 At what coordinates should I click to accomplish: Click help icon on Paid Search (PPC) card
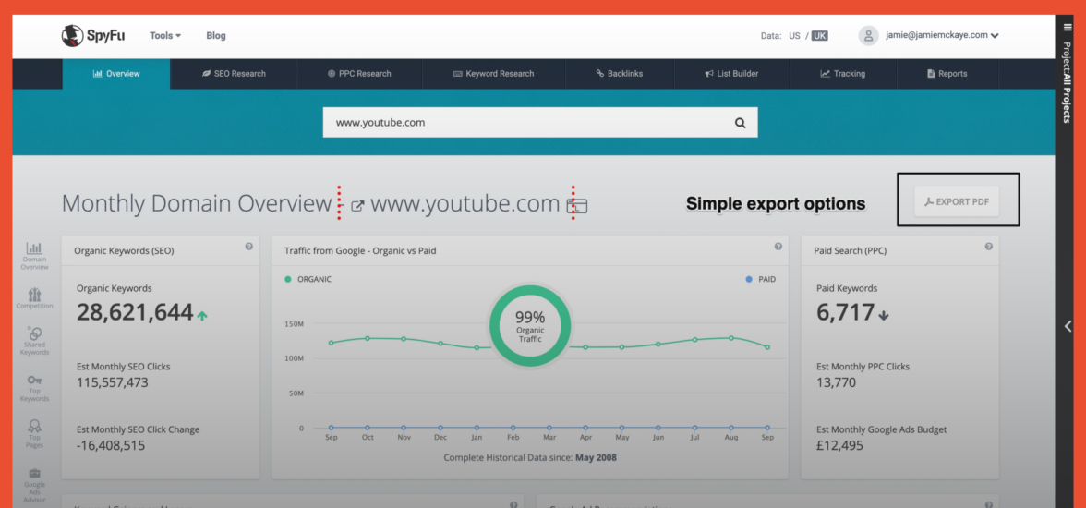[988, 246]
